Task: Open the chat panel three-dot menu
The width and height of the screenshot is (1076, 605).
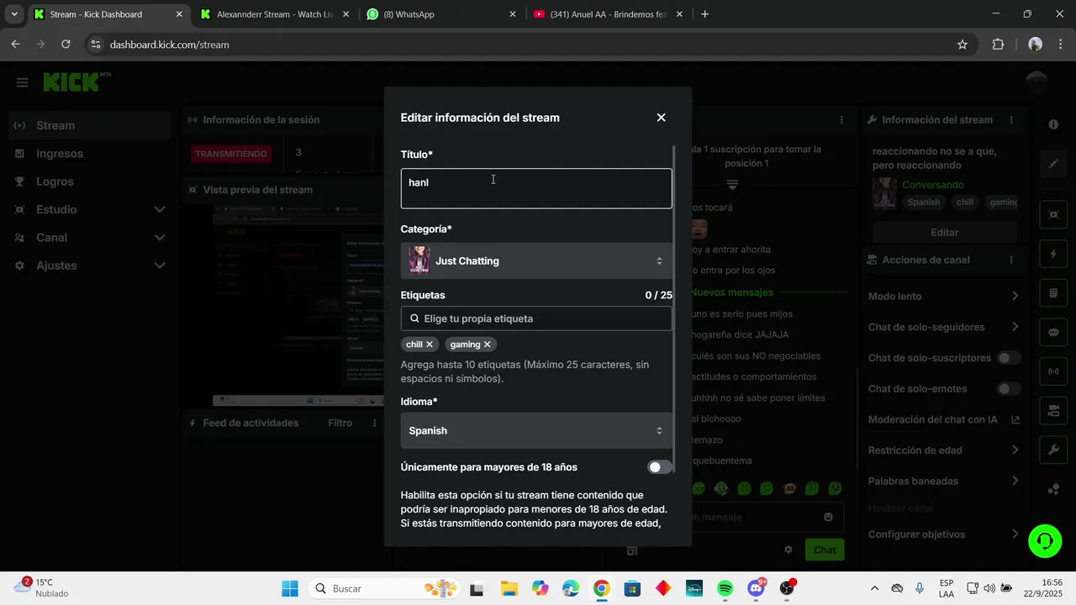Action: pos(841,120)
